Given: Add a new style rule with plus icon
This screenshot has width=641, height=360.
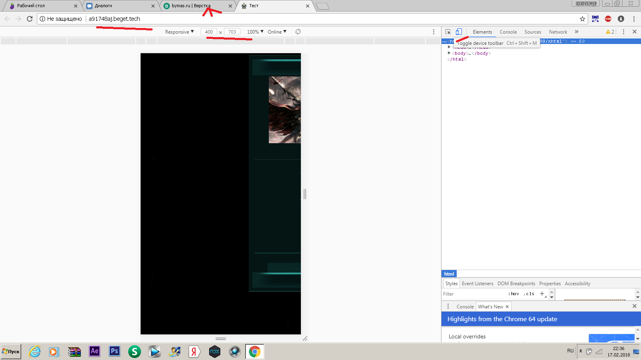Looking at the screenshot, I should pyautogui.click(x=542, y=294).
